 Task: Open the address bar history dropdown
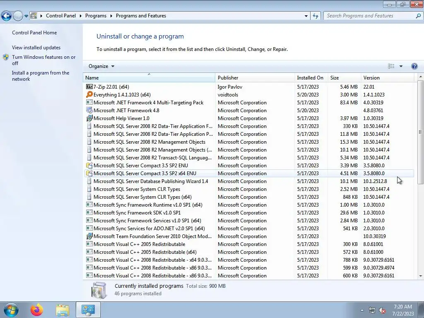click(x=306, y=16)
